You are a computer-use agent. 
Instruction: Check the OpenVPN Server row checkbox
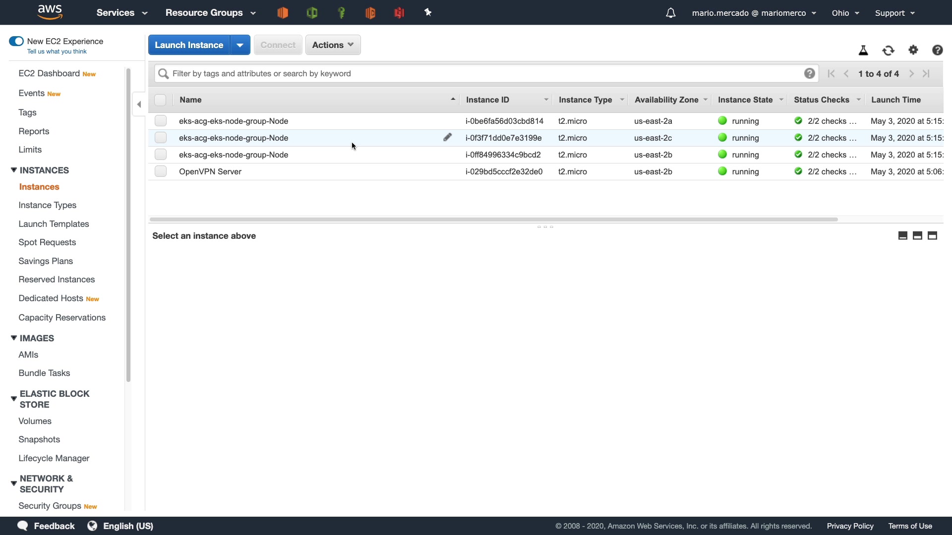pyautogui.click(x=160, y=171)
